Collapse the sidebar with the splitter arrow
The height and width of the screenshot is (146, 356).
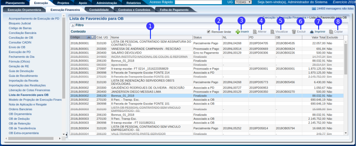[66, 134]
